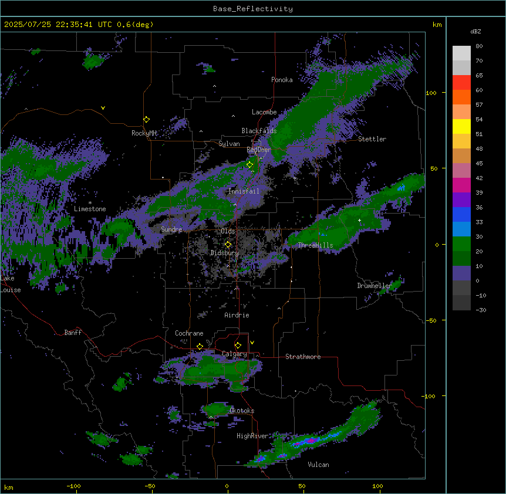
Task: Select the HighRiver label
Action: point(252,436)
